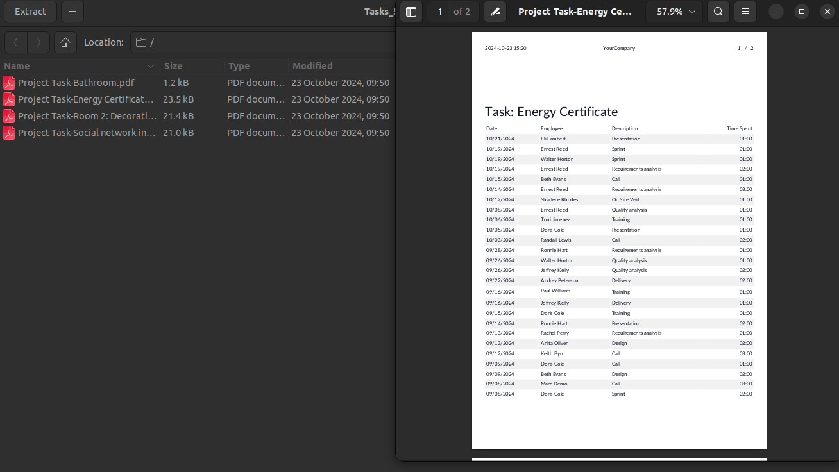The width and height of the screenshot is (839, 472).
Task: Click Rachel Perry employee cell
Action: [555, 333]
